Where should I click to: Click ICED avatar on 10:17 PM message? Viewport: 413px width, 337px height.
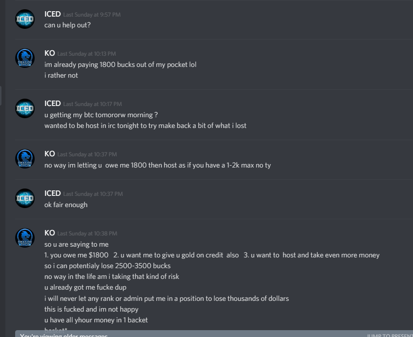[x=25, y=108]
